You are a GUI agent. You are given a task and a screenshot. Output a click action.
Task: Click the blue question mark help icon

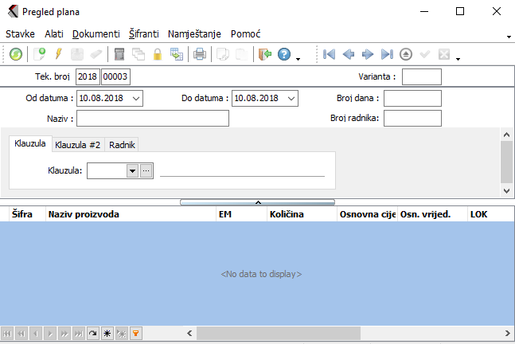tap(284, 55)
